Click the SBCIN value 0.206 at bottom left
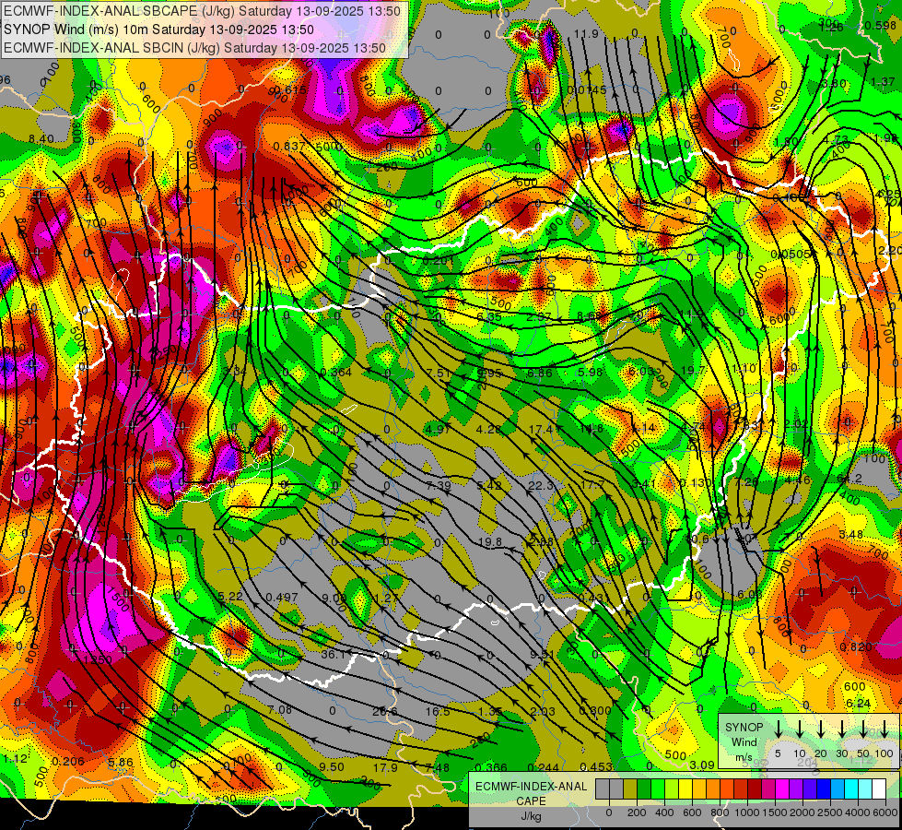Viewport: 902px width, 830px height. (68, 762)
